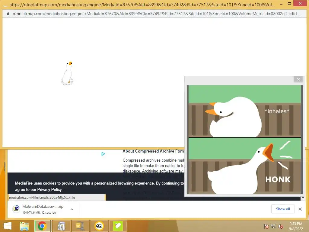Minimize the popup browser window
The width and height of the screenshot is (309, 232).
click(x=281, y=4)
